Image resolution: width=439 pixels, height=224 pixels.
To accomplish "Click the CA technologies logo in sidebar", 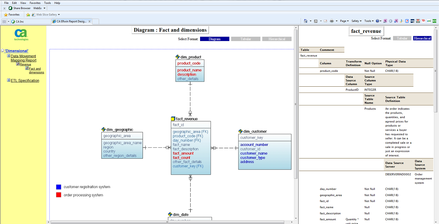I will pyautogui.click(x=21, y=34).
